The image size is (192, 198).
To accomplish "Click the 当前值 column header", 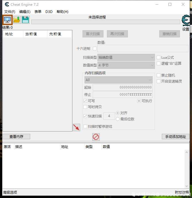I will pyautogui.click(x=35, y=34).
